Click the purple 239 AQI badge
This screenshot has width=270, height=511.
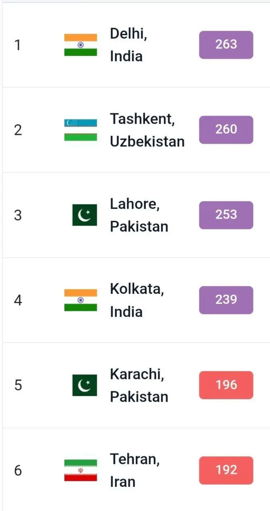[x=226, y=300]
